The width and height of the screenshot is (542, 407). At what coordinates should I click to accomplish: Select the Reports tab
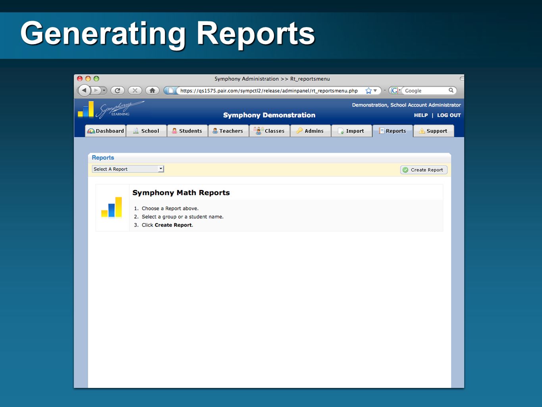(x=393, y=131)
